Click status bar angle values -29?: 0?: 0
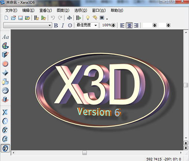This screenshot has height=161, width=189. (172, 159)
